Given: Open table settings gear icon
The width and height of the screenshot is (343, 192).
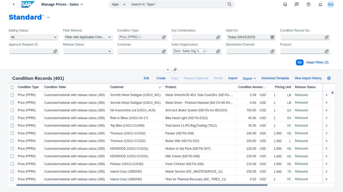Looking at the screenshot, I should [329, 78].
